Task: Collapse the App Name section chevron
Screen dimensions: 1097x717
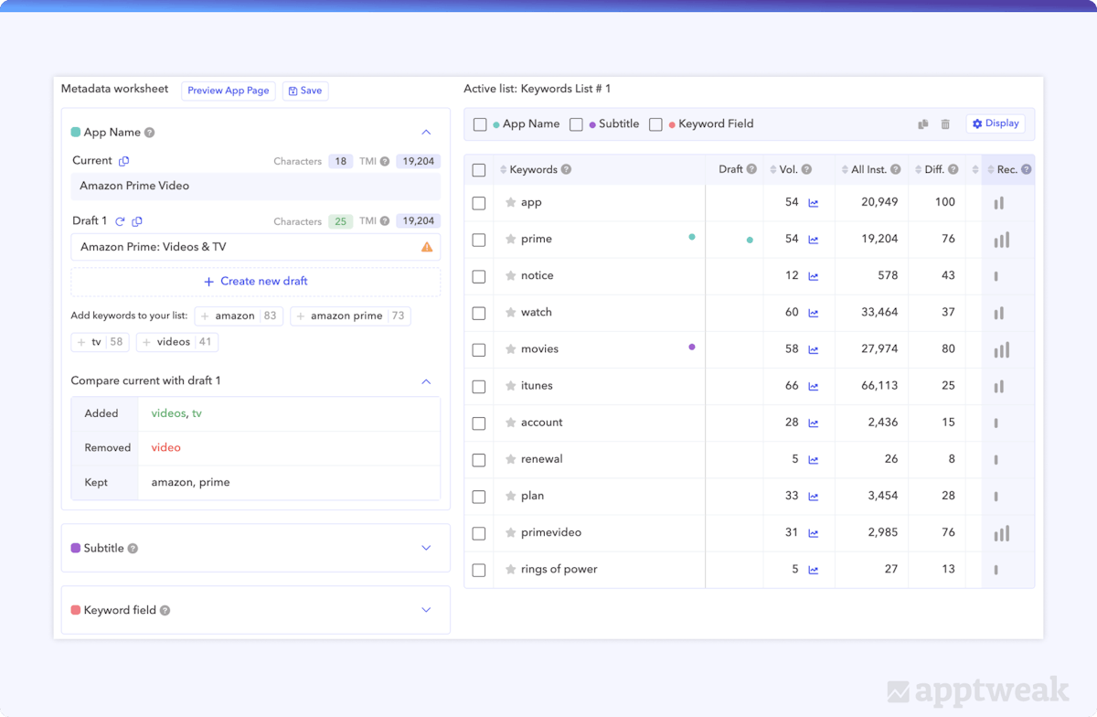Action: click(426, 133)
